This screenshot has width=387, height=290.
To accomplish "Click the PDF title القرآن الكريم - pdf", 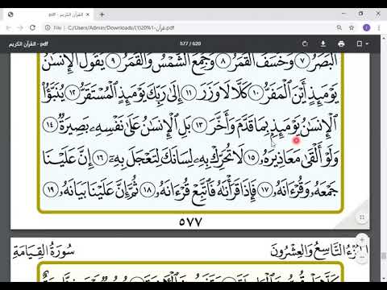I will tap(28, 43).
